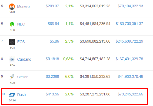The height and width of the screenshot is (106, 153).
Task: Click Monero volume $70,104,322.93
Action: (130, 6)
